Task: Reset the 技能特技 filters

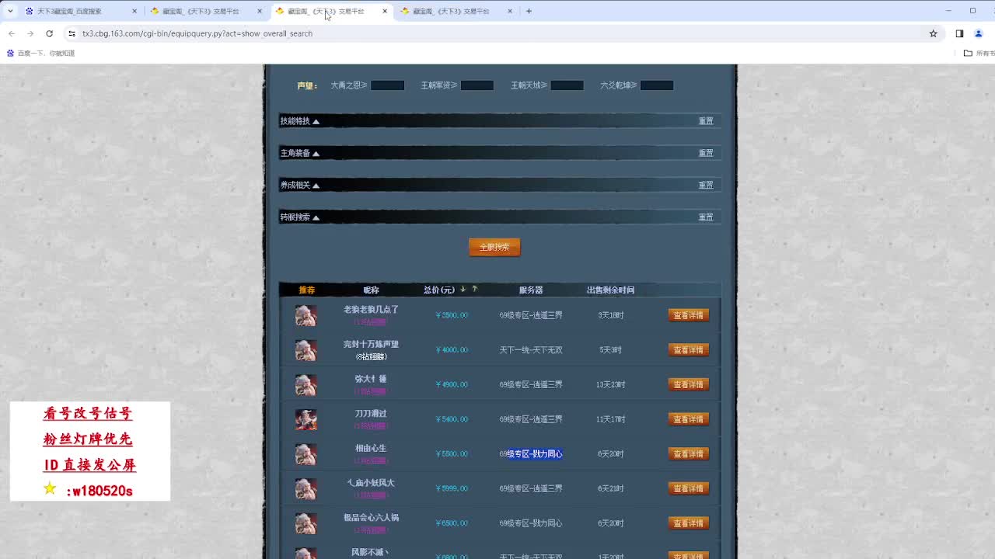Action: pyautogui.click(x=706, y=121)
